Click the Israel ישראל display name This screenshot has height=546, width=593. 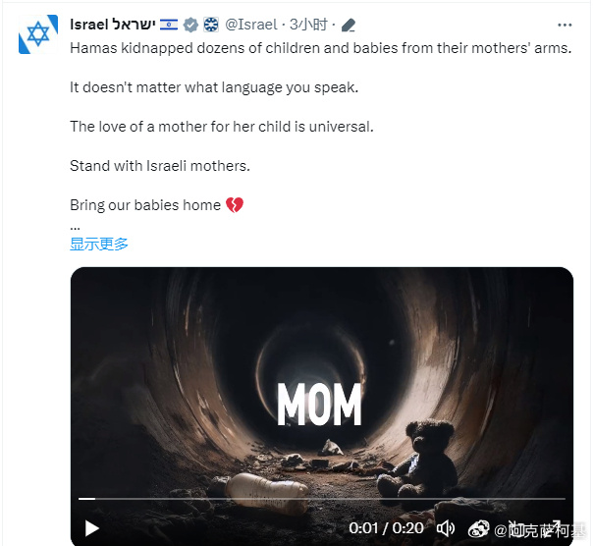[113, 25]
